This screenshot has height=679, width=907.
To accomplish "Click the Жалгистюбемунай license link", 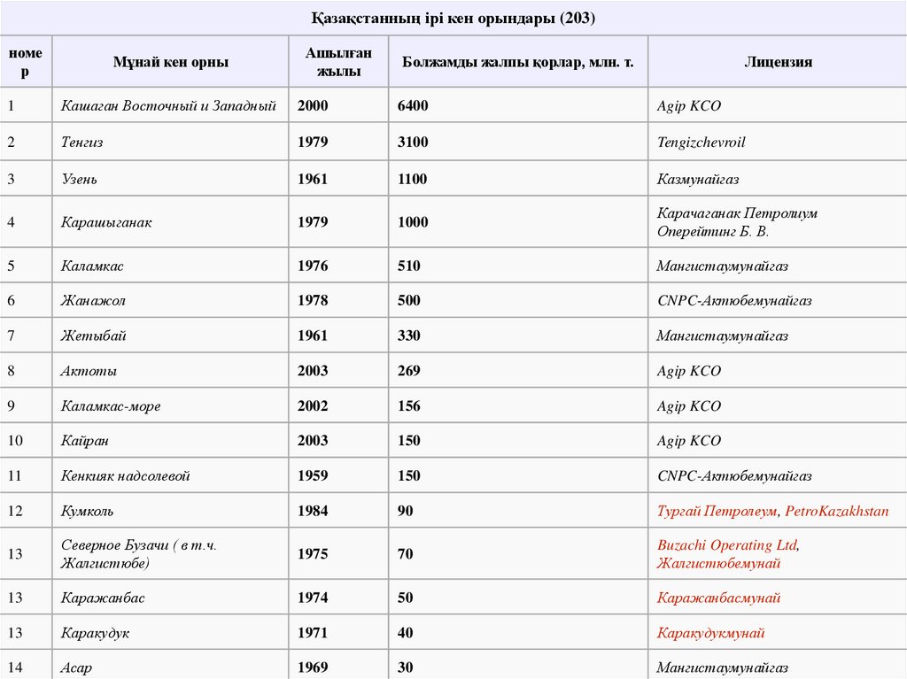I will point(718,563).
